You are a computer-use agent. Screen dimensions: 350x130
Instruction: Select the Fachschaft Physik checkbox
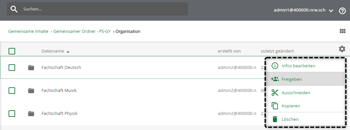(12, 114)
